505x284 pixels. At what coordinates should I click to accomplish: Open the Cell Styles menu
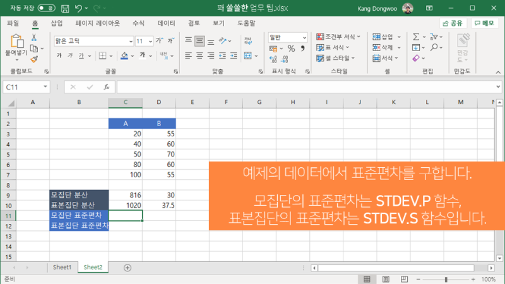[x=335, y=58]
